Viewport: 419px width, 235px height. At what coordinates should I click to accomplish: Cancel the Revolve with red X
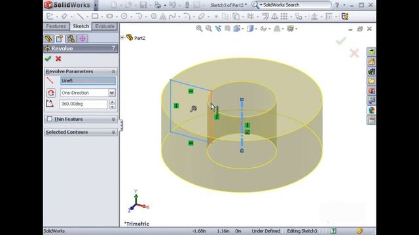click(x=58, y=59)
